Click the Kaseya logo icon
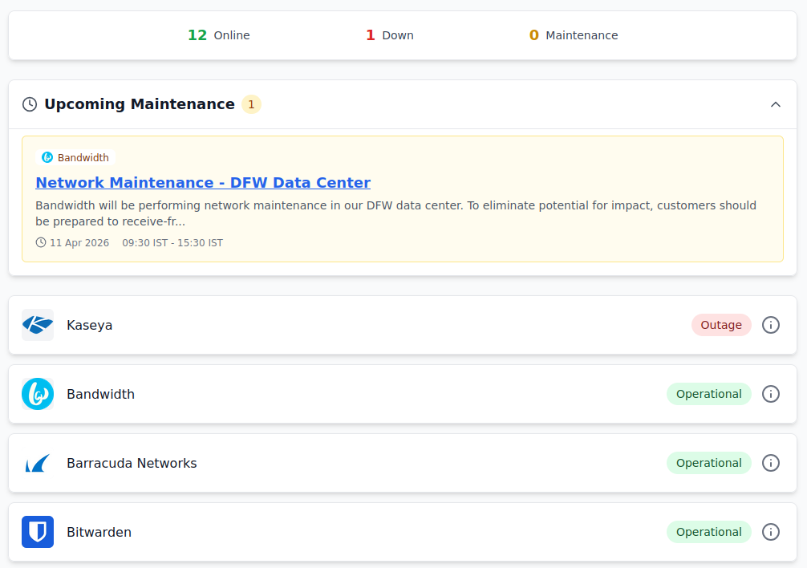Viewport: 807px width, 568px height. coord(38,325)
